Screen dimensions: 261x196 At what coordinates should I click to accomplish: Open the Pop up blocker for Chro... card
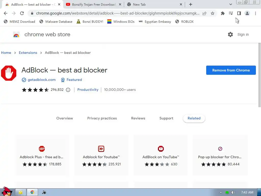[x=220, y=155]
